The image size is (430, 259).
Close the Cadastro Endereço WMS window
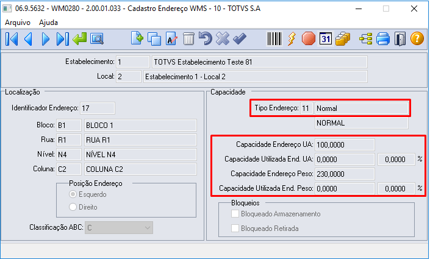[414, 9]
